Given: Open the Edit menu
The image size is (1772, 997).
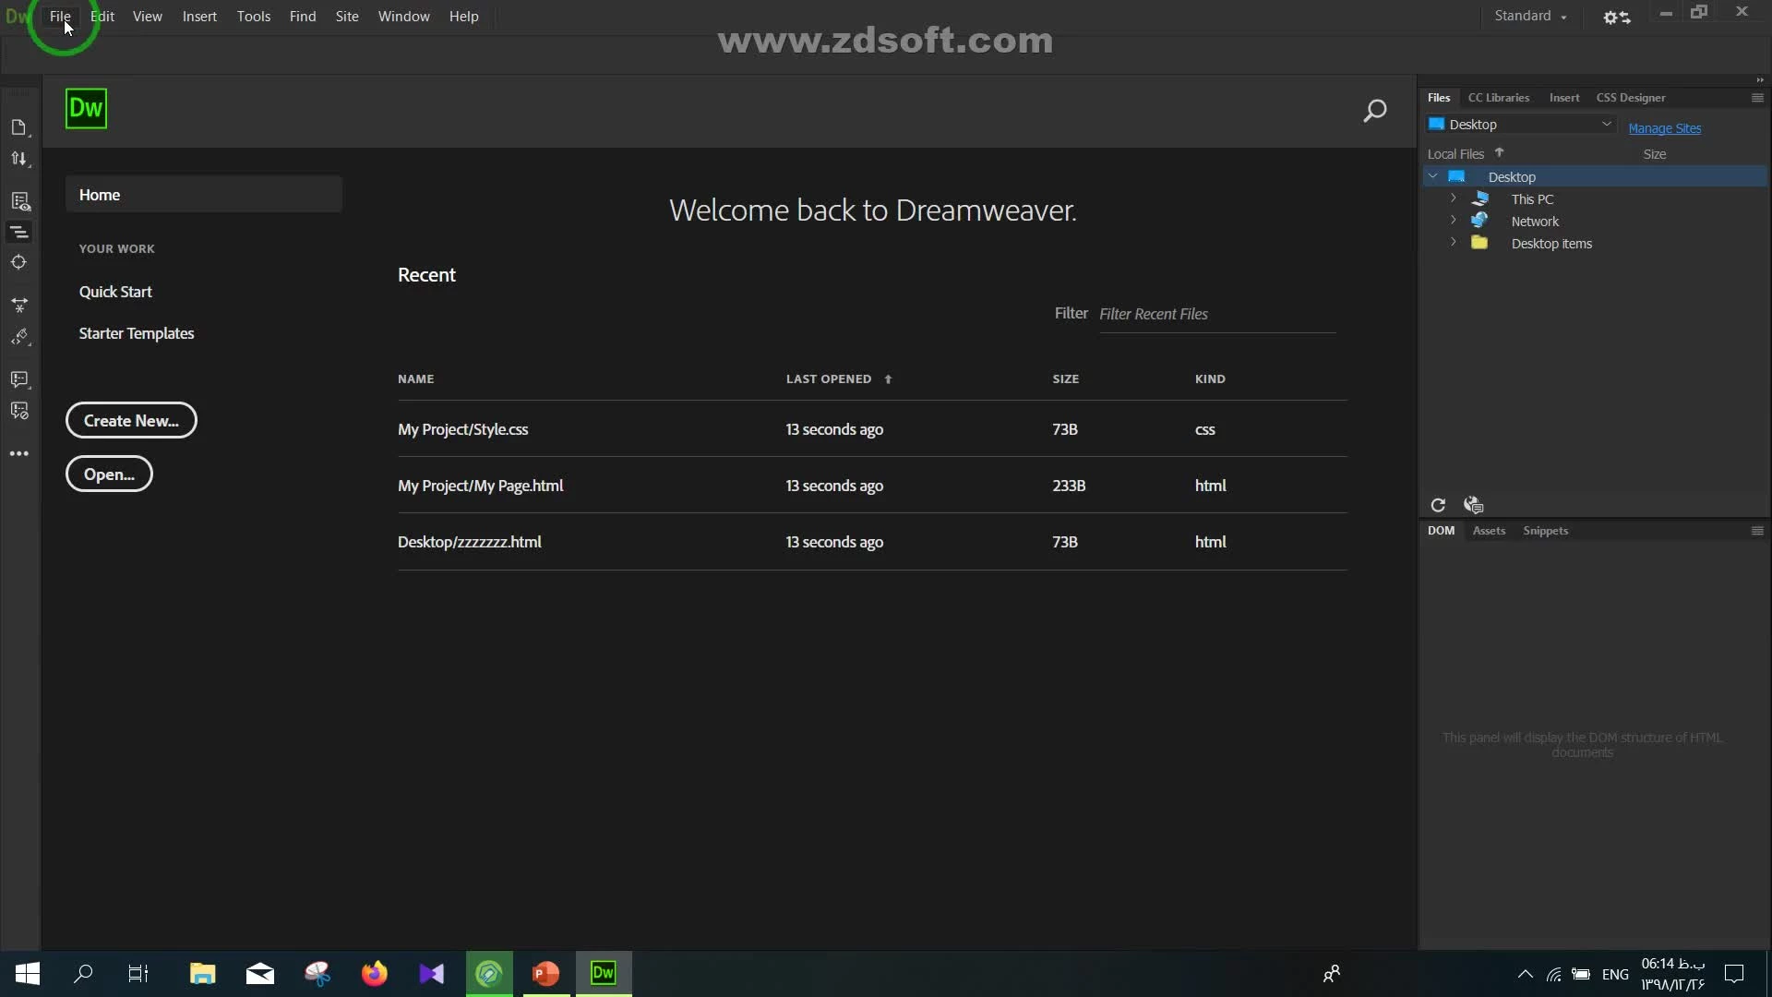Looking at the screenshot, I should click(x=102, y=17).
